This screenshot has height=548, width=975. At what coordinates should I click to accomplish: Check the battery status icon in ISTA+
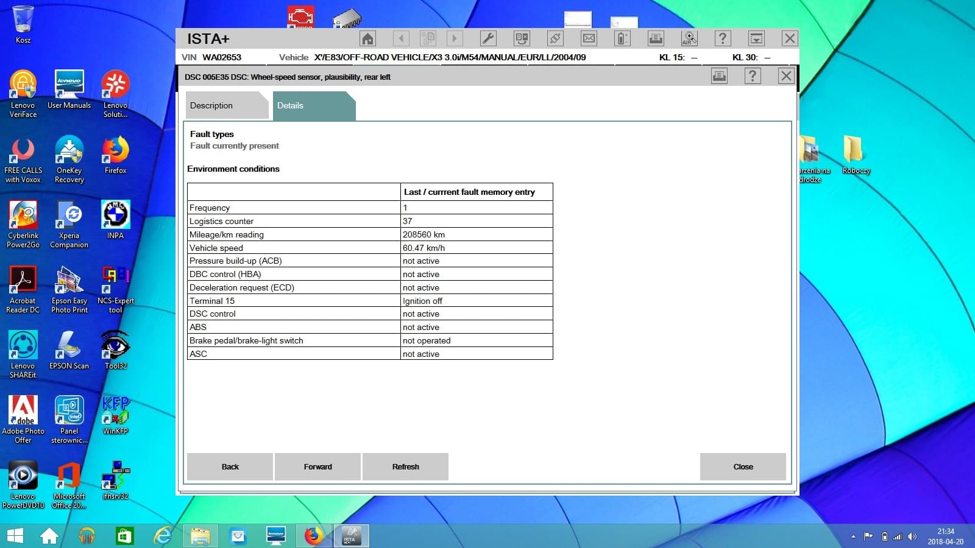click(622, 39)
